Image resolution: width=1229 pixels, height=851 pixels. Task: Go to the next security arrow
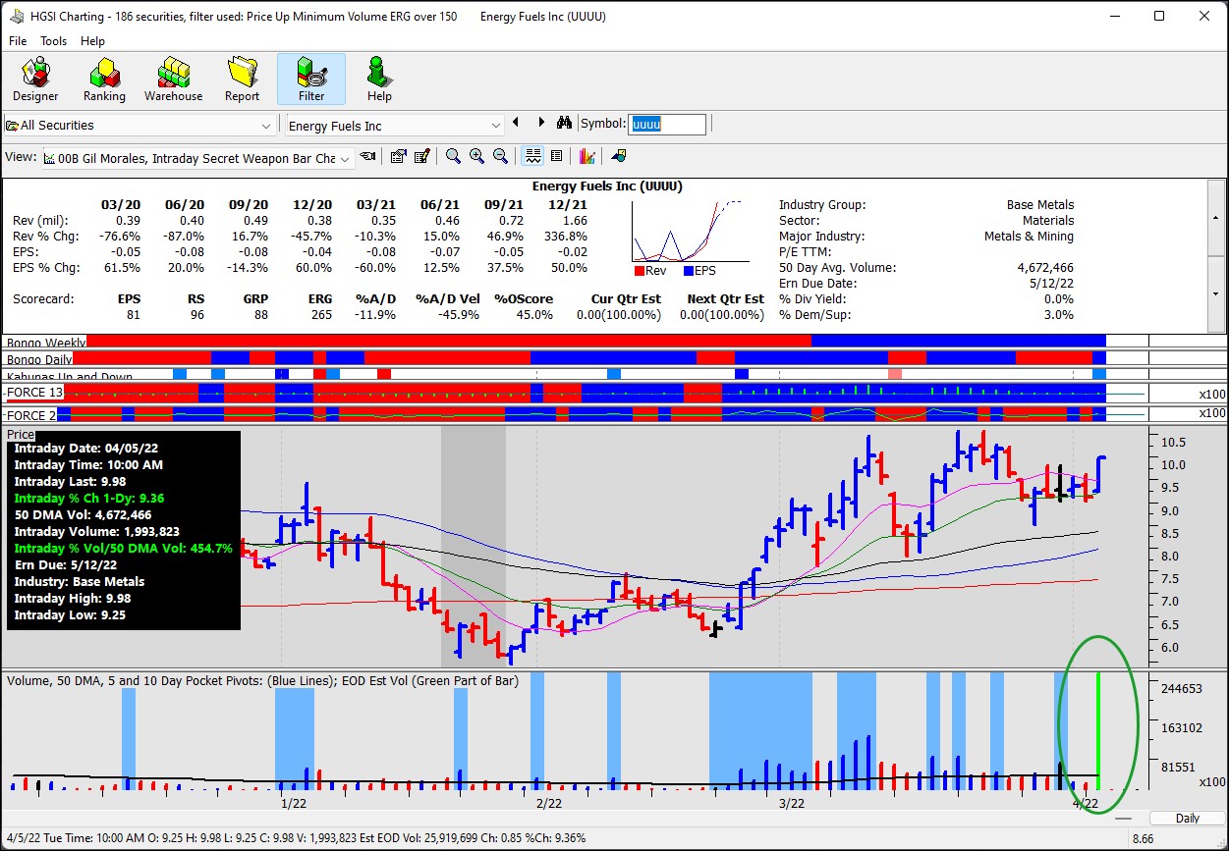click(541, 123)
